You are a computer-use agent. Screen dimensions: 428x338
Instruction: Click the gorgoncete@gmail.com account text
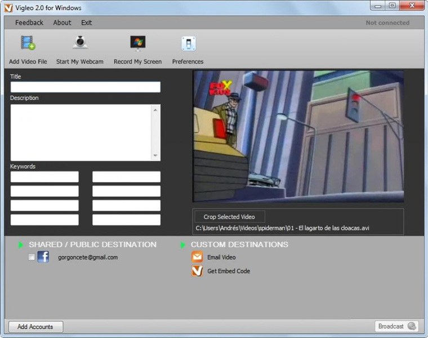click(88, 257)
